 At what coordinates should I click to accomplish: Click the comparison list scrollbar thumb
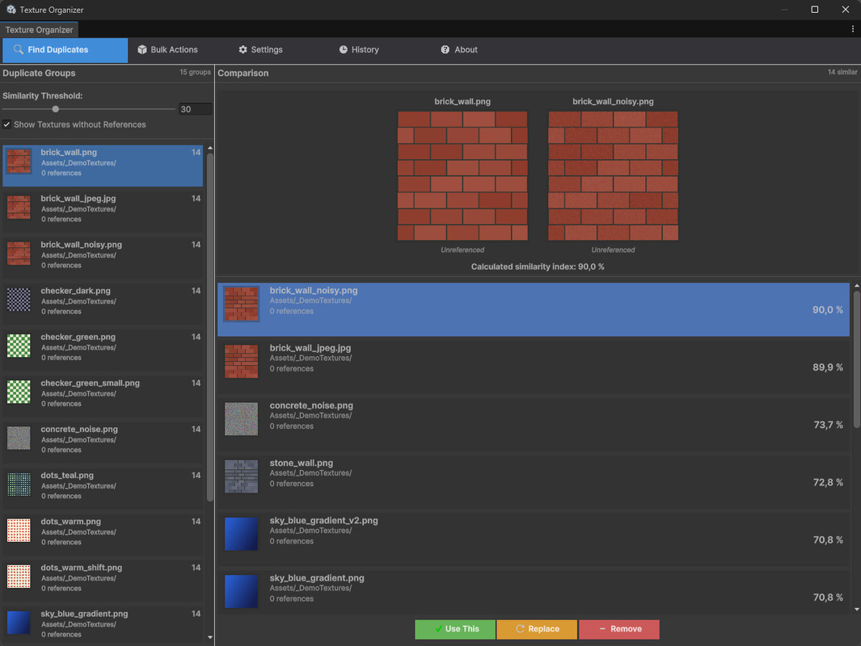click(856, 360)
